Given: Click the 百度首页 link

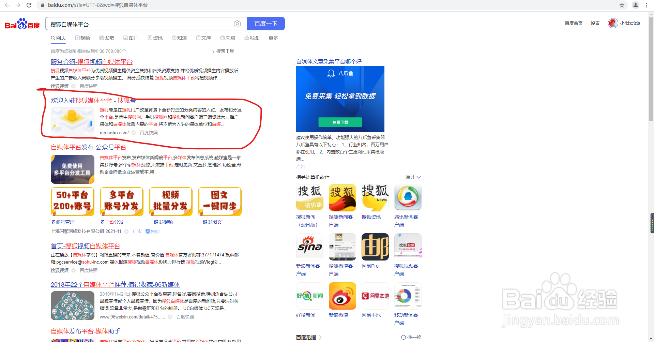Looking at the screenshot, I should (574, 23).
